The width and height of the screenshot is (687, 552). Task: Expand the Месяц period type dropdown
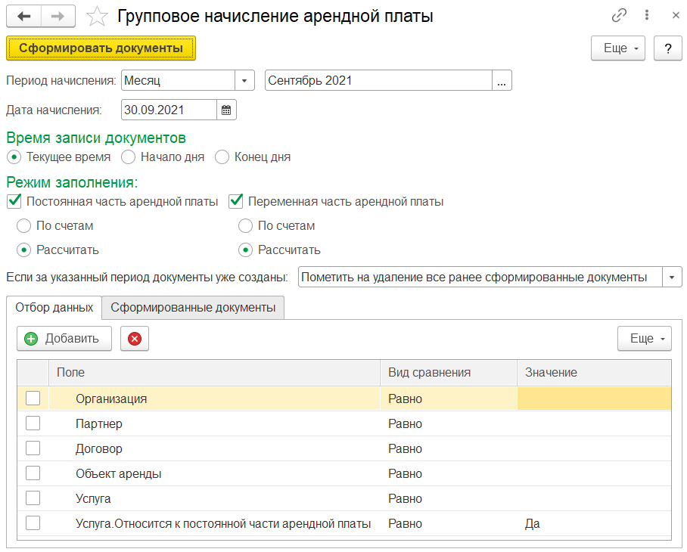click(x=244, y=80)
